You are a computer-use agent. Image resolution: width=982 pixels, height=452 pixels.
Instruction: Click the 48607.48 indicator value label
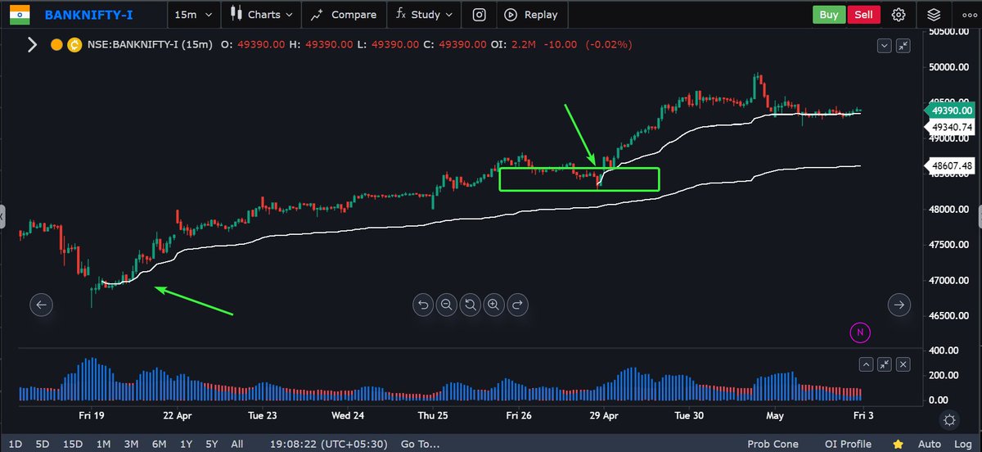pos(951,165)
